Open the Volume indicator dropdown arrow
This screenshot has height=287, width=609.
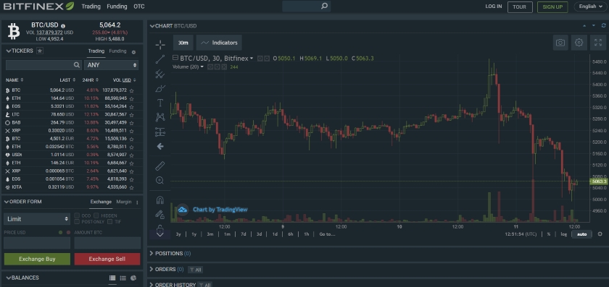click(202, 67)
